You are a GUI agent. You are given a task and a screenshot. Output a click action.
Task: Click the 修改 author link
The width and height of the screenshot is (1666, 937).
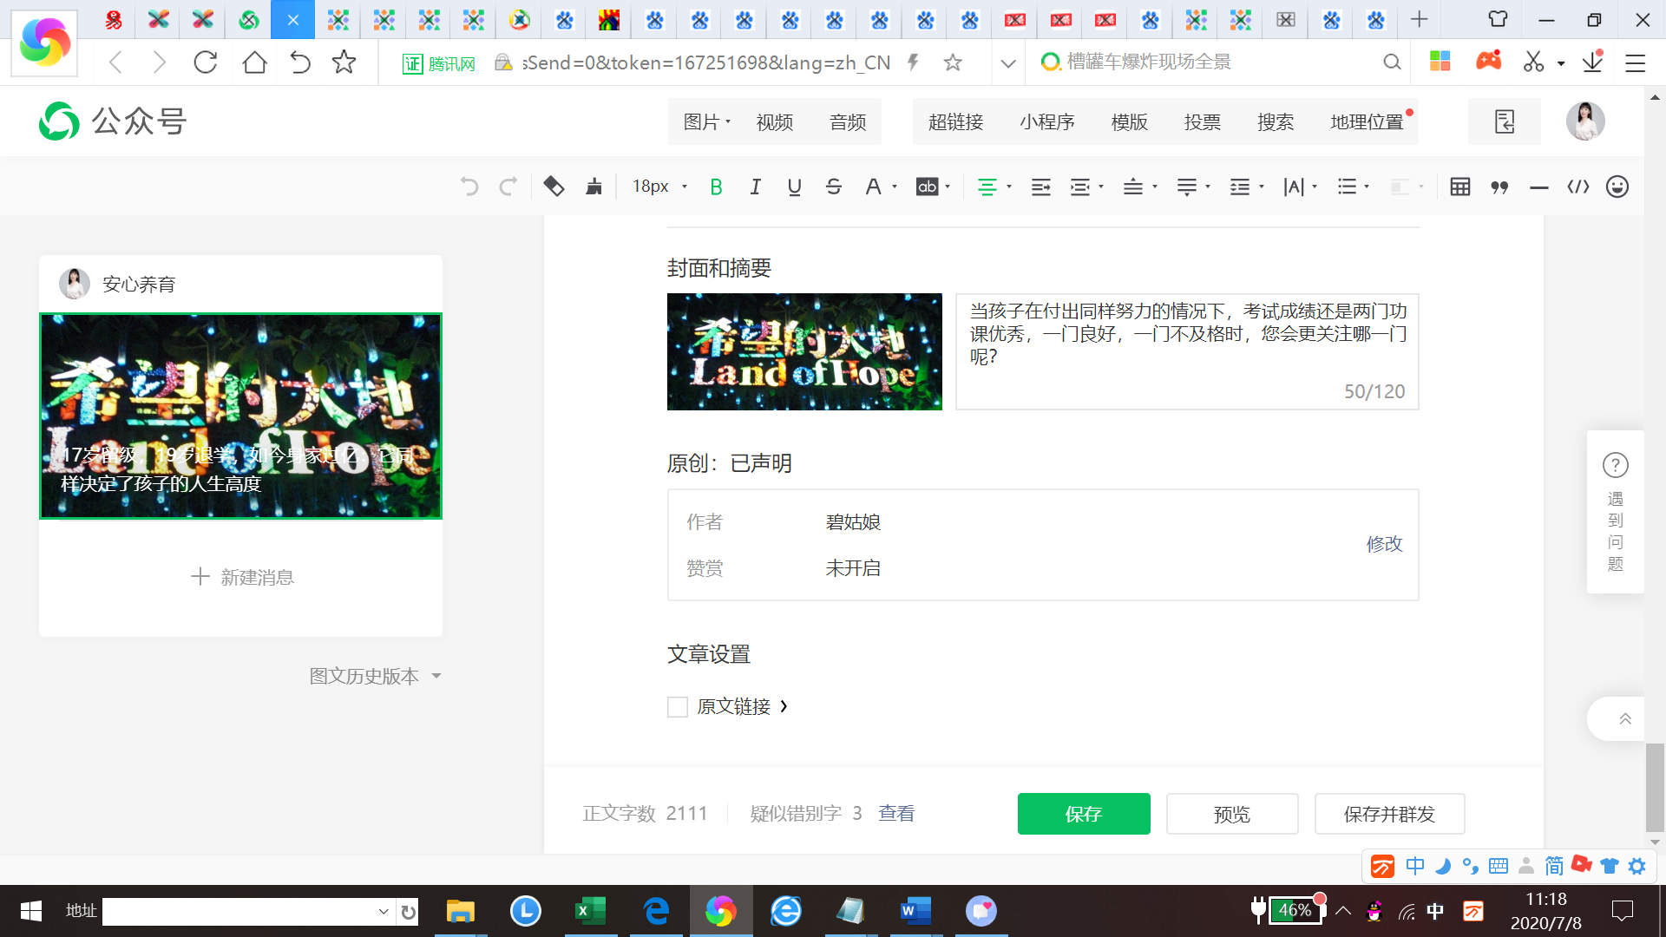[1384, 544]
